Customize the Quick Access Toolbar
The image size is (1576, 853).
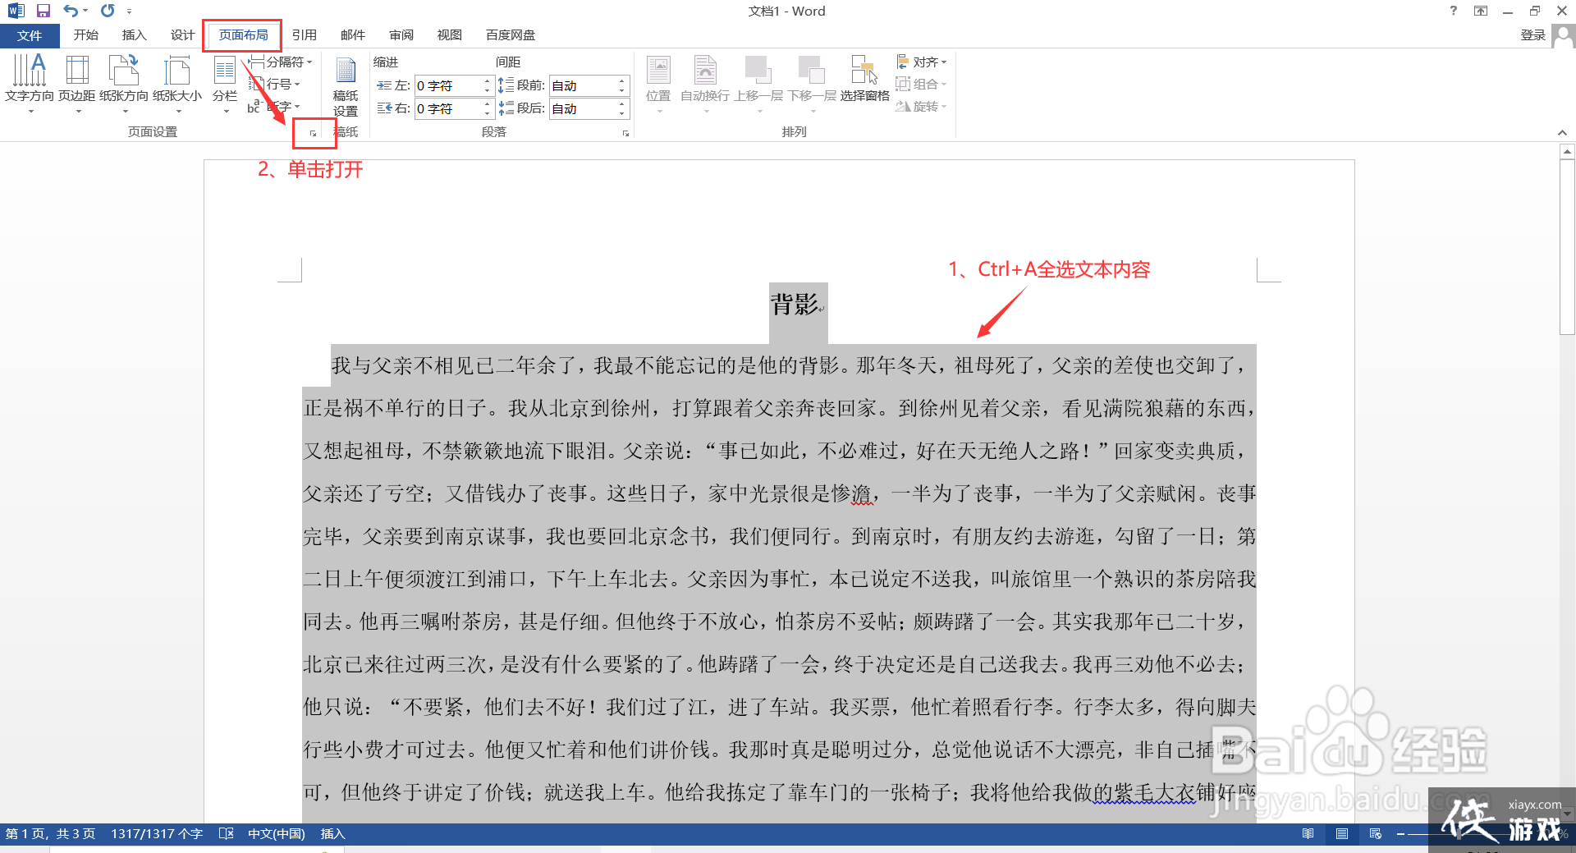coord(129,11)
